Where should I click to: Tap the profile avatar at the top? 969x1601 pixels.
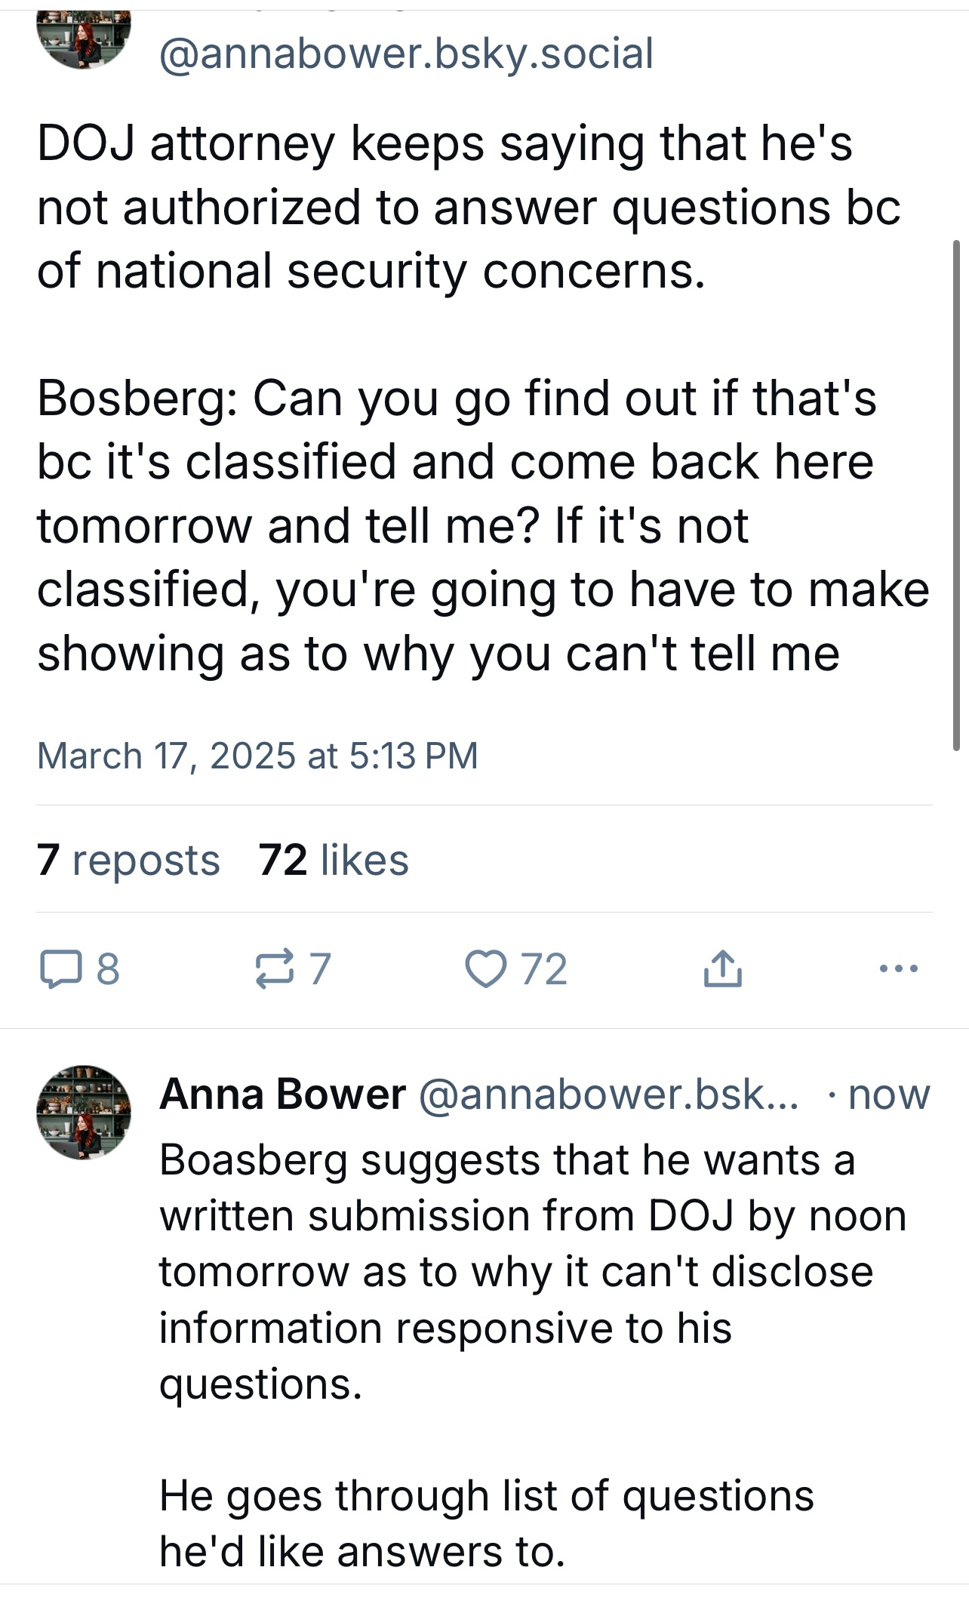[x=84, y=38]
